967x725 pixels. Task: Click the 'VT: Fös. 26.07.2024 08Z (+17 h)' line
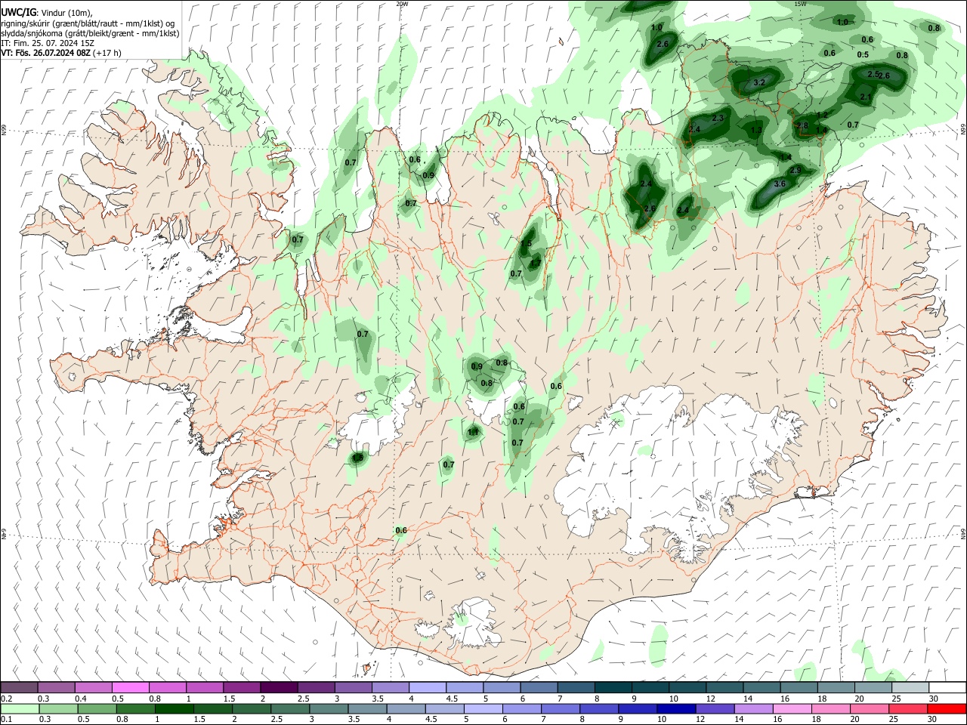click(x=61, y=53)
